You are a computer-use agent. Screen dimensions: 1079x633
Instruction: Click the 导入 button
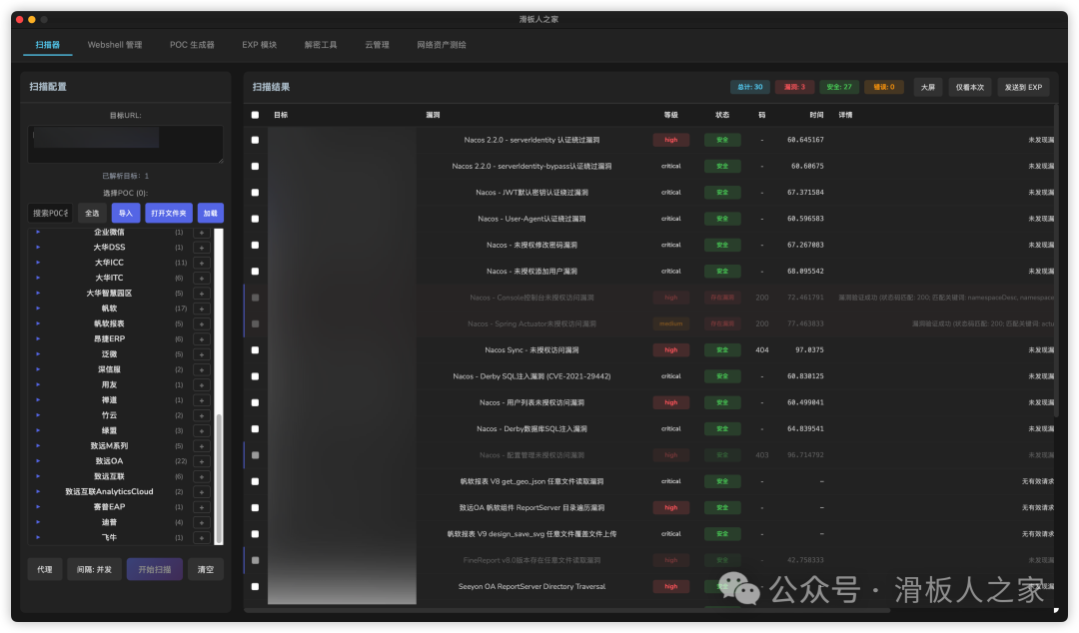126,214
